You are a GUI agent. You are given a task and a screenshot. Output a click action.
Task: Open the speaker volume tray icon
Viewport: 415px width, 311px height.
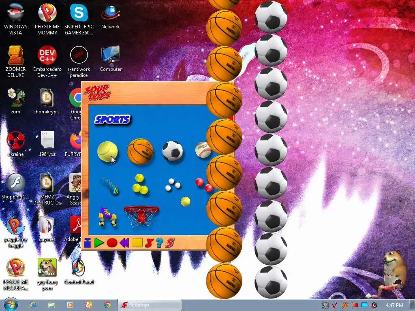click(374, 305)
